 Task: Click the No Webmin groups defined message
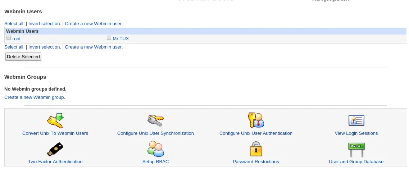coord(36,89)
